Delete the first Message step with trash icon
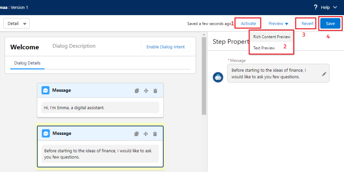The height and width of the screenshot is (172, 344). tap(155, 91)
